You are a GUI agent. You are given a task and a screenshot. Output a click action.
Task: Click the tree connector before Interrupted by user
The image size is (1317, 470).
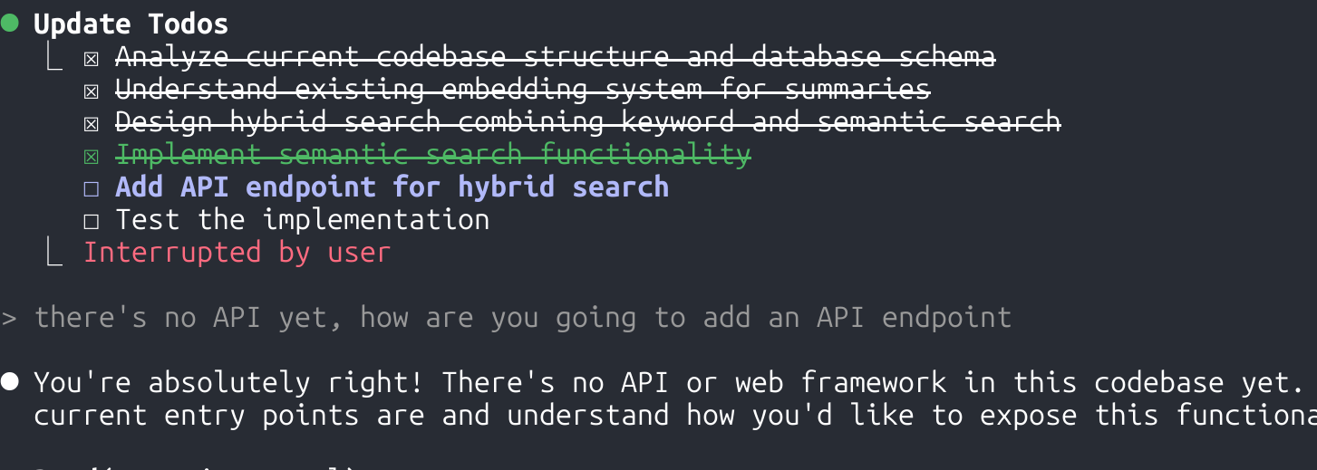point(55,254)
